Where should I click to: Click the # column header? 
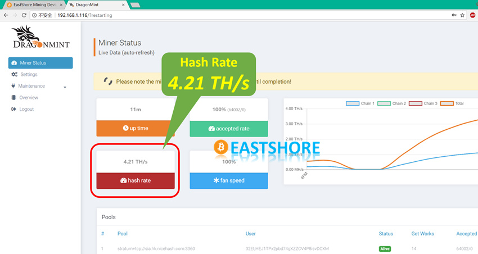coord(103,234)
